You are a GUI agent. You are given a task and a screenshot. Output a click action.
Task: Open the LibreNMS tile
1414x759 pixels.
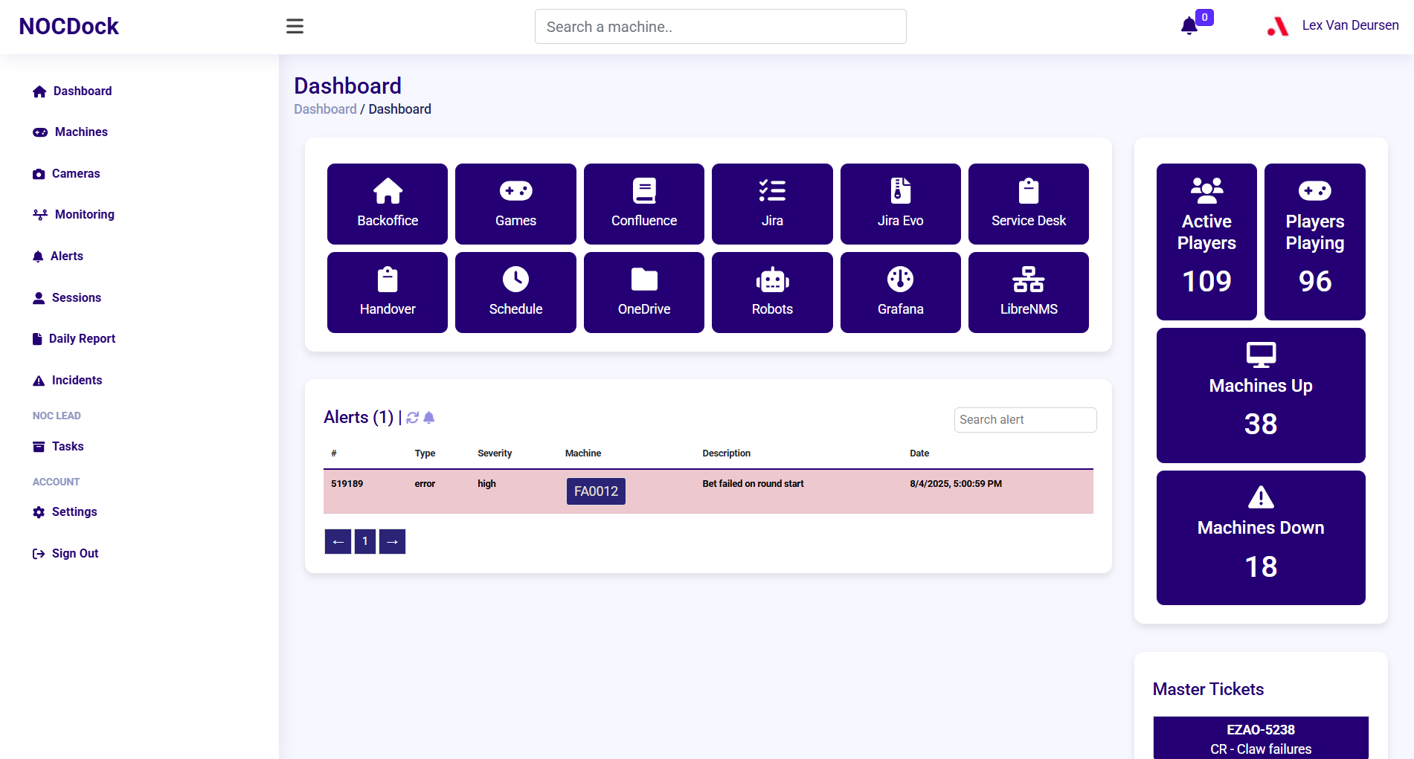pyautogui.click(x=1029, y=292)
